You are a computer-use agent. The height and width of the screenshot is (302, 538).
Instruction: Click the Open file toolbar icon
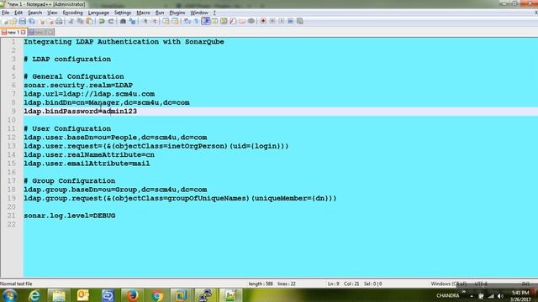point(13,21)
